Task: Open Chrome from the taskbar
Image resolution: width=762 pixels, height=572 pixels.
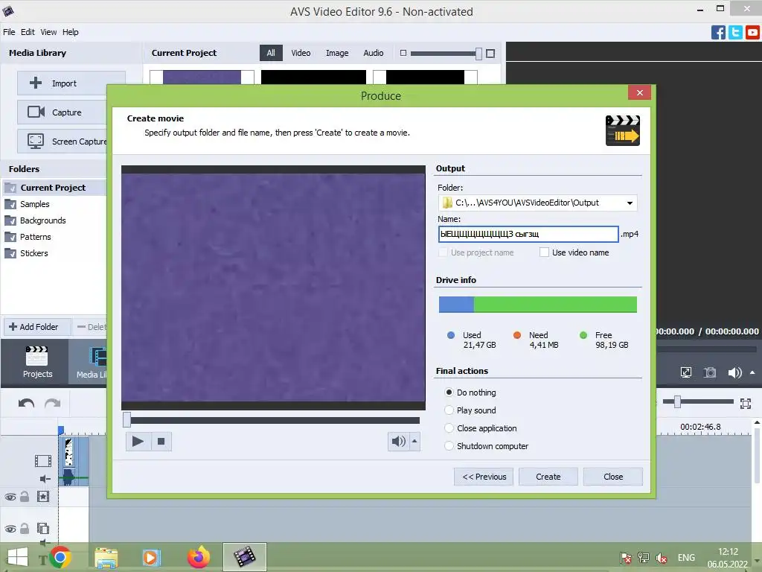Action: point(60,557)
